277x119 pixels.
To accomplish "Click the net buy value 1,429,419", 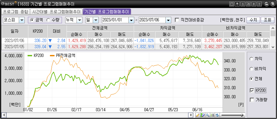I will tap(77, 41).
